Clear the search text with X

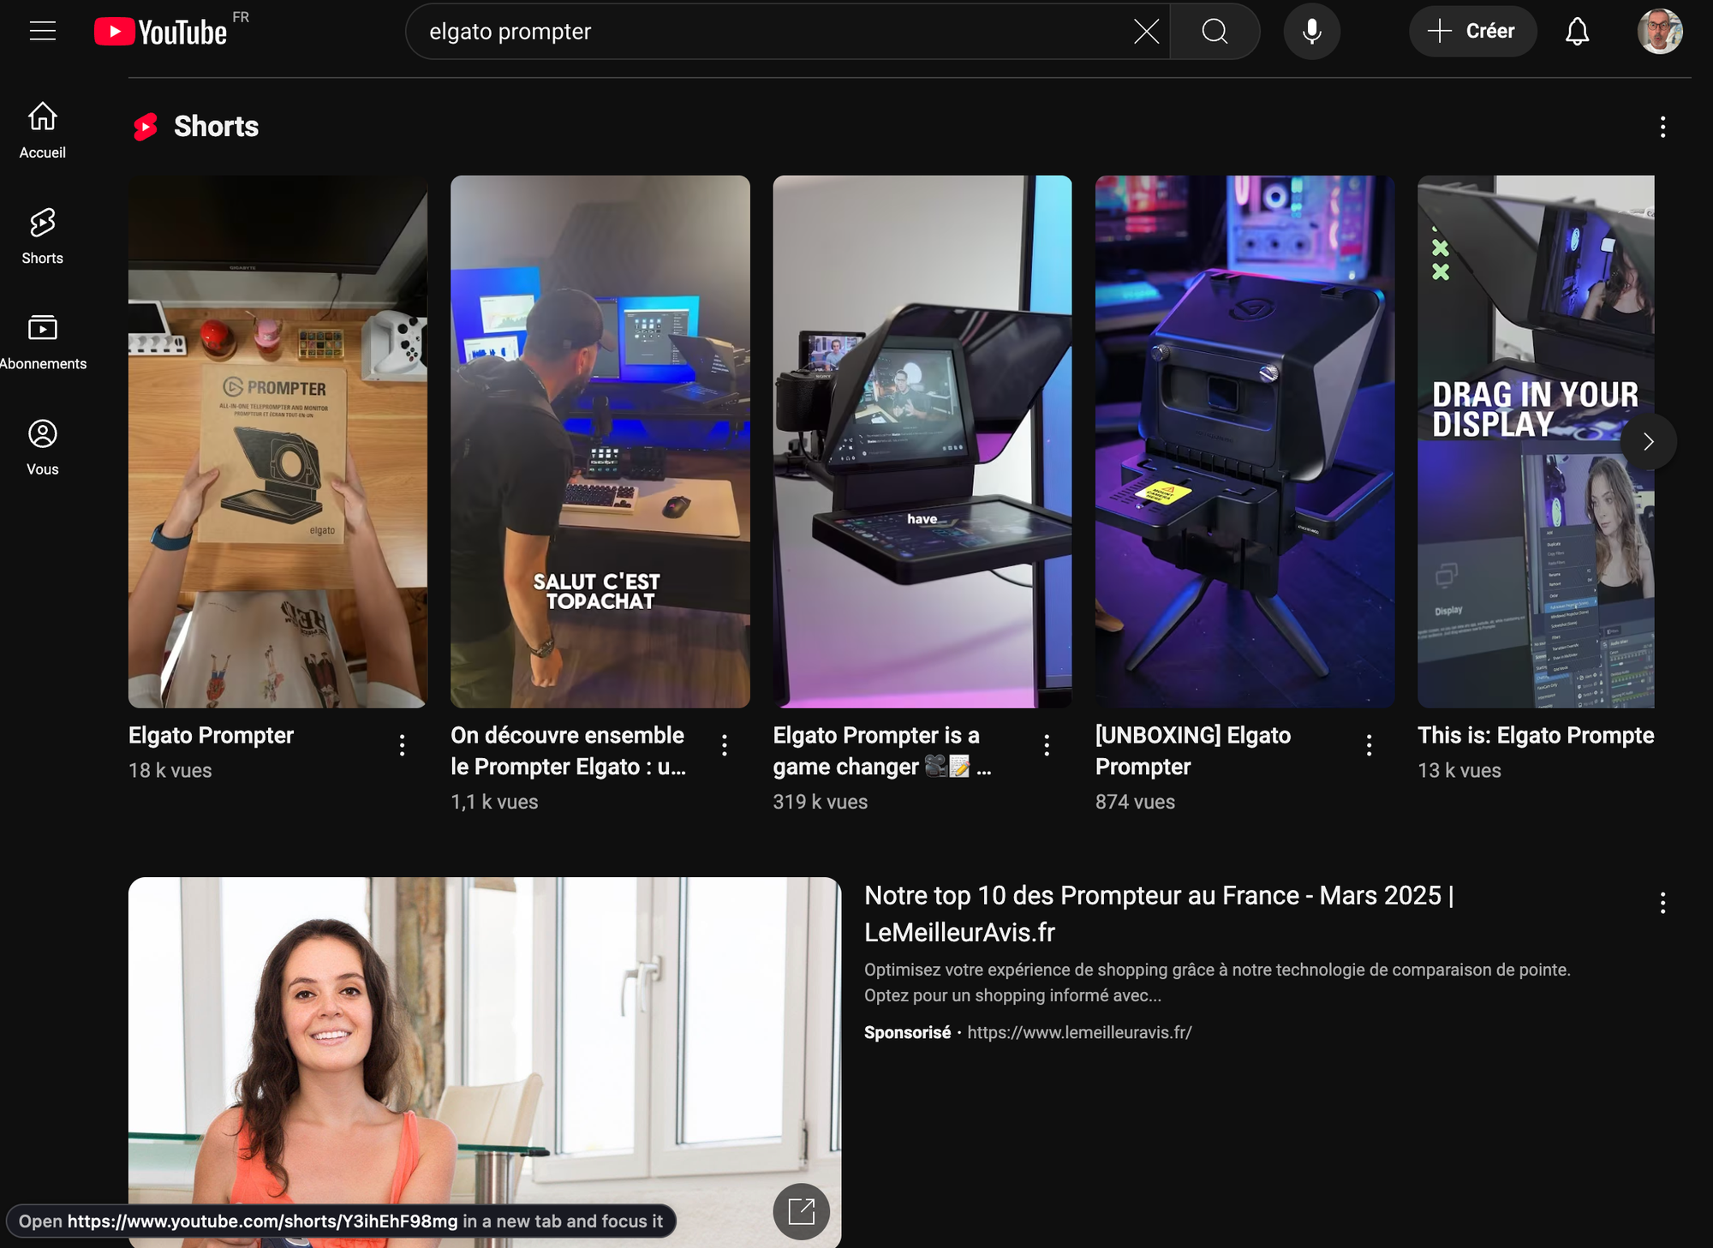pos(1146,32)
